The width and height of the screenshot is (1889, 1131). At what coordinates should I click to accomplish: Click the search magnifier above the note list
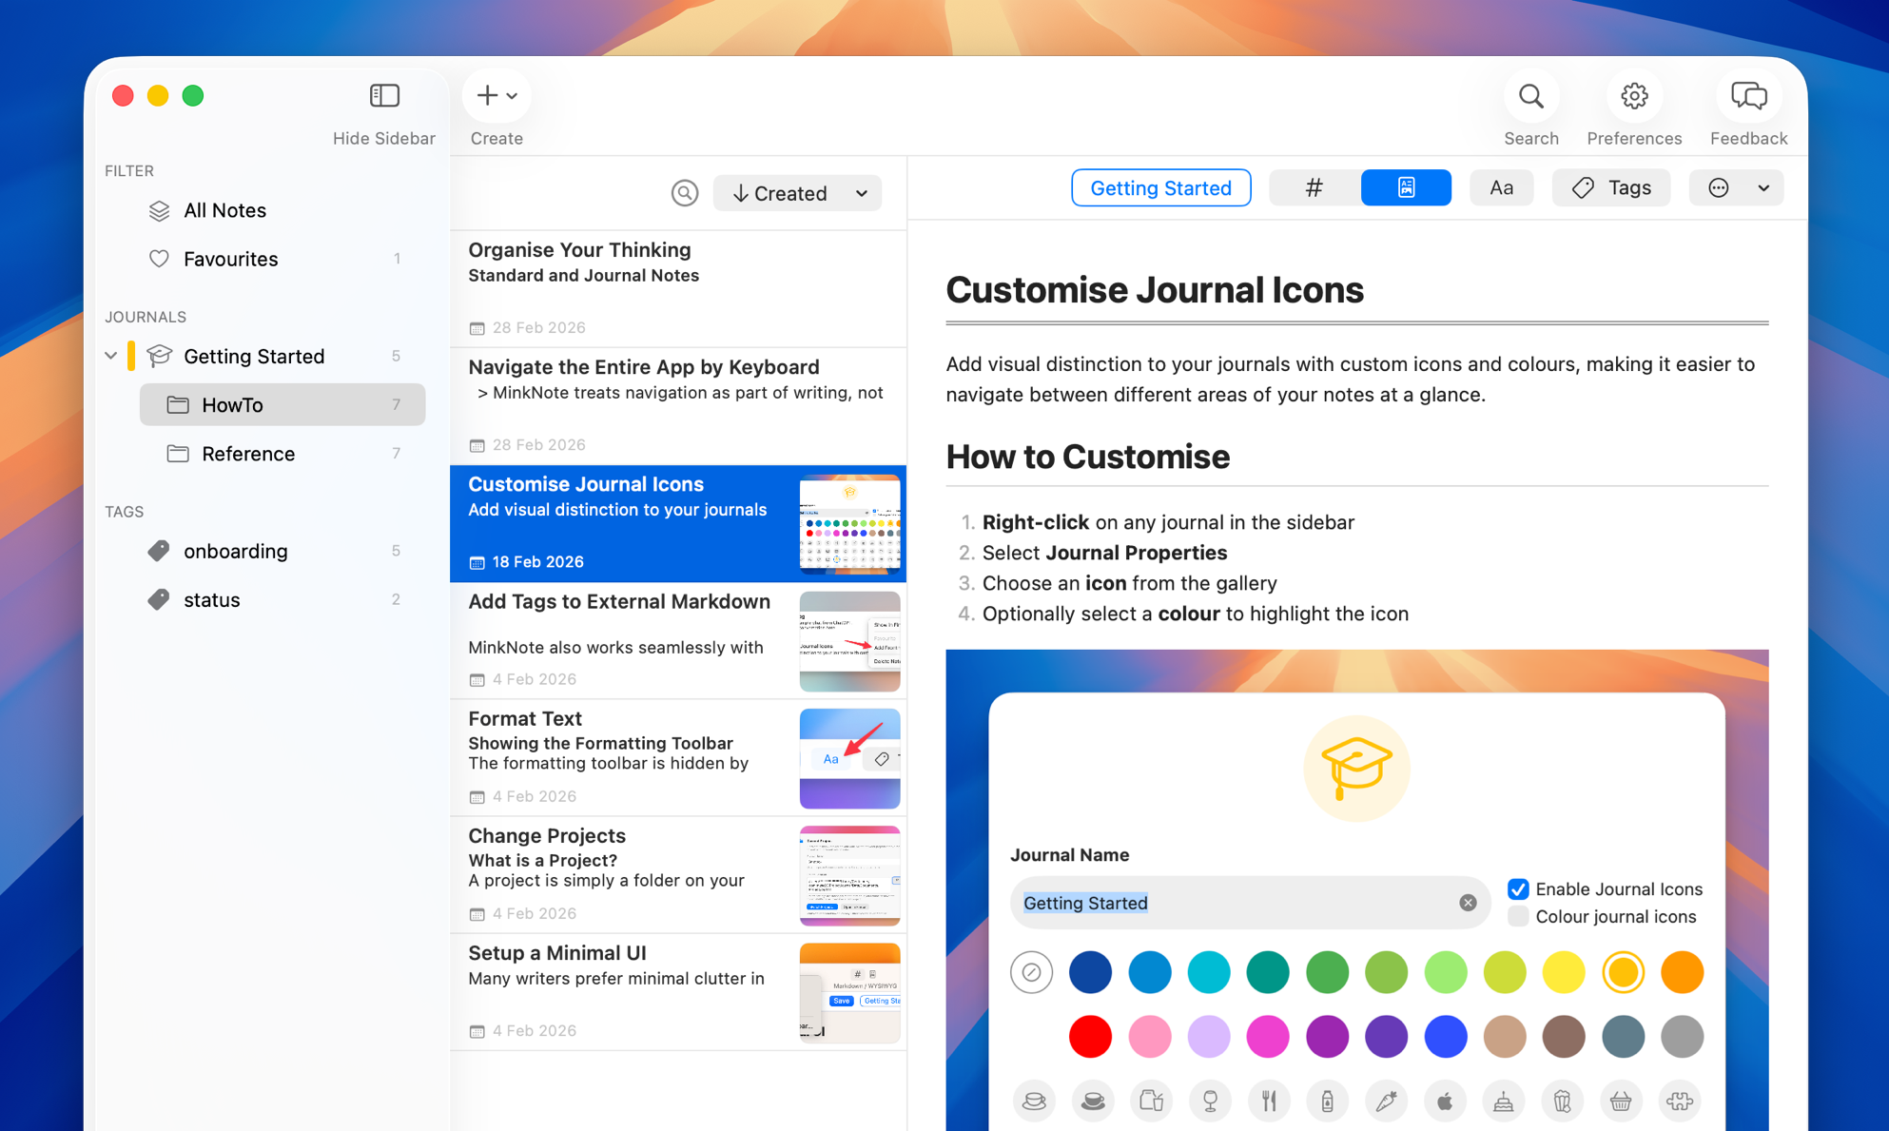(x=684, y=192)
